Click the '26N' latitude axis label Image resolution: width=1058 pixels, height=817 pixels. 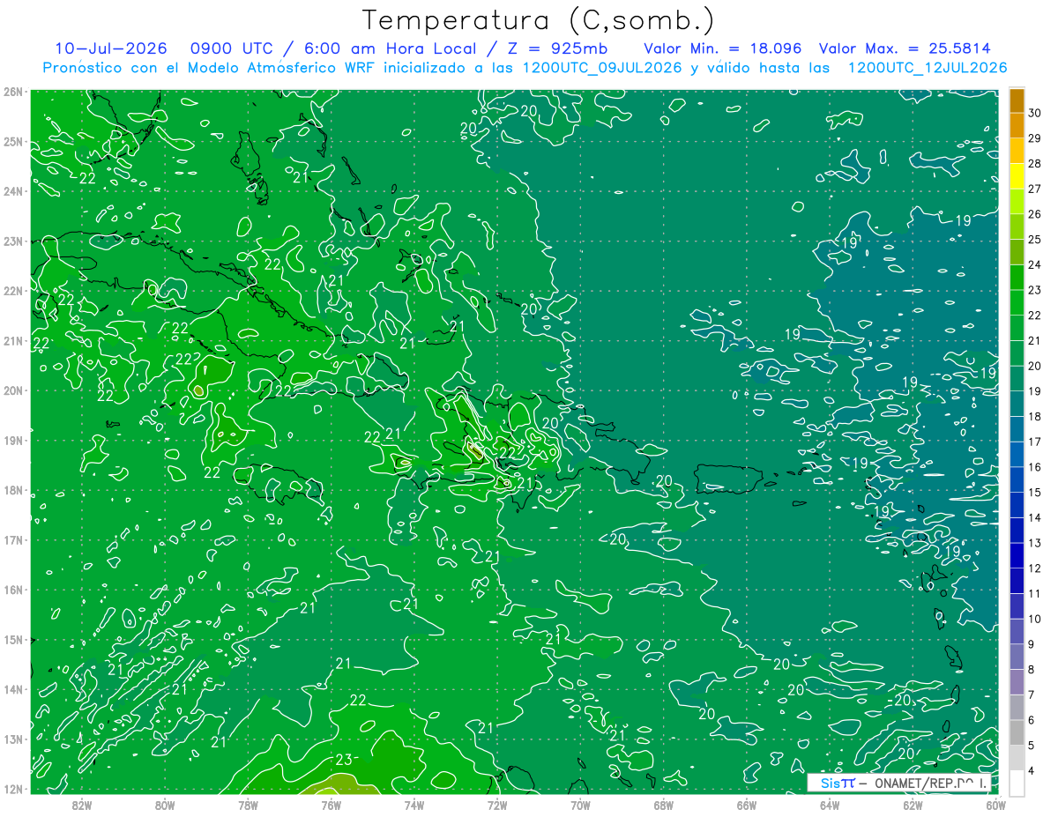[x=13, y=92]
